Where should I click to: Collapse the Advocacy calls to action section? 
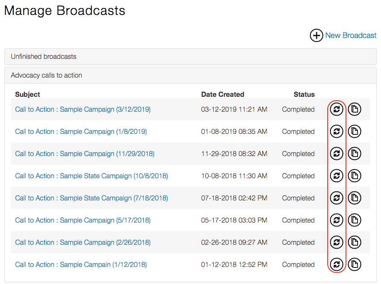click(47, 75)
